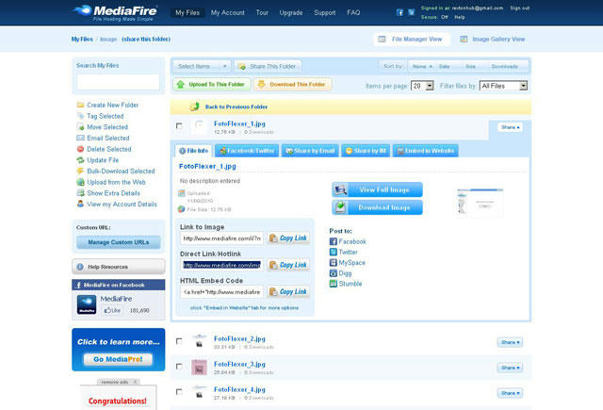Image resolution: width=603 pixels, height=410 pixels.
Task: Check the FotoFlexer_4.jpg checkbox
Action: click(179, 391)
